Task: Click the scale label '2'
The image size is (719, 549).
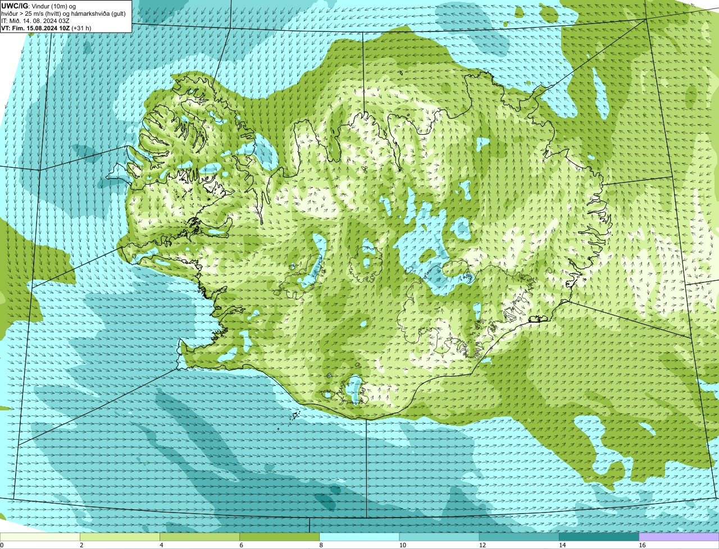Action: click(81, 545)
